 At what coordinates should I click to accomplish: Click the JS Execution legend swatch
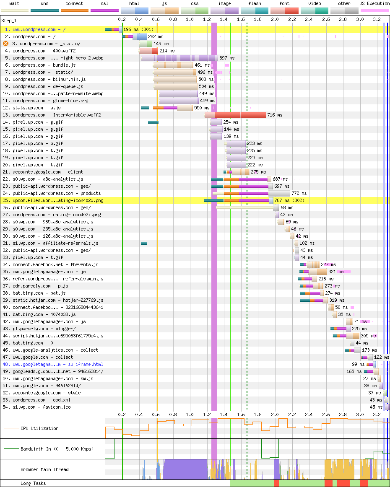[374, 10]
